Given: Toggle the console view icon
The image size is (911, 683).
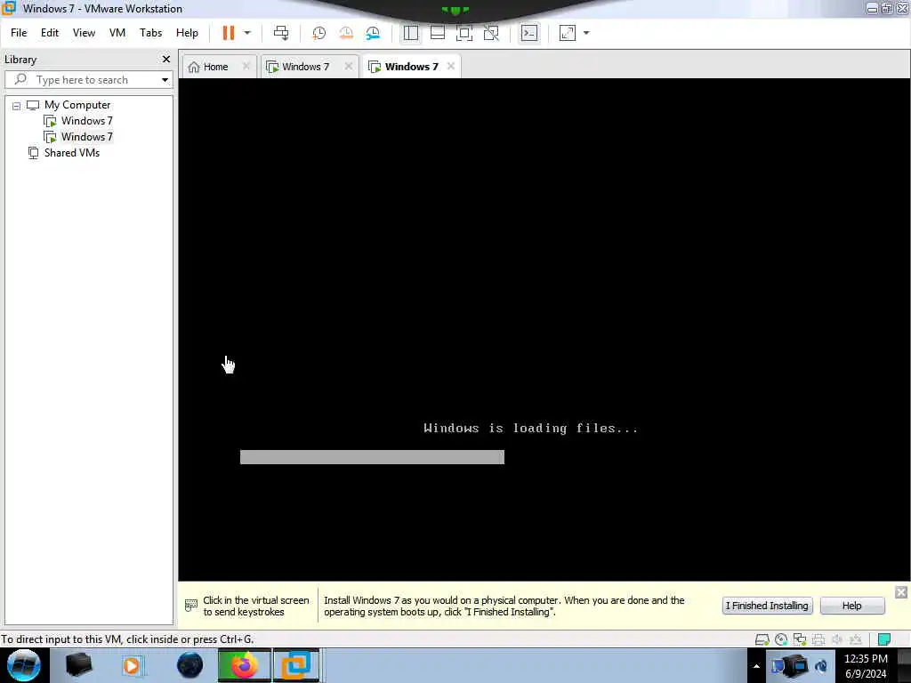Looking at the screenshot, I should [x=529, y=33].
